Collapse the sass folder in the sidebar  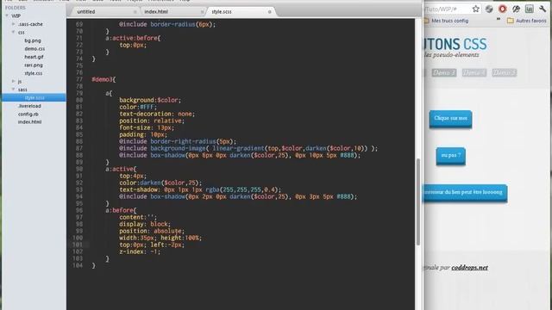[x=14, y=90]
